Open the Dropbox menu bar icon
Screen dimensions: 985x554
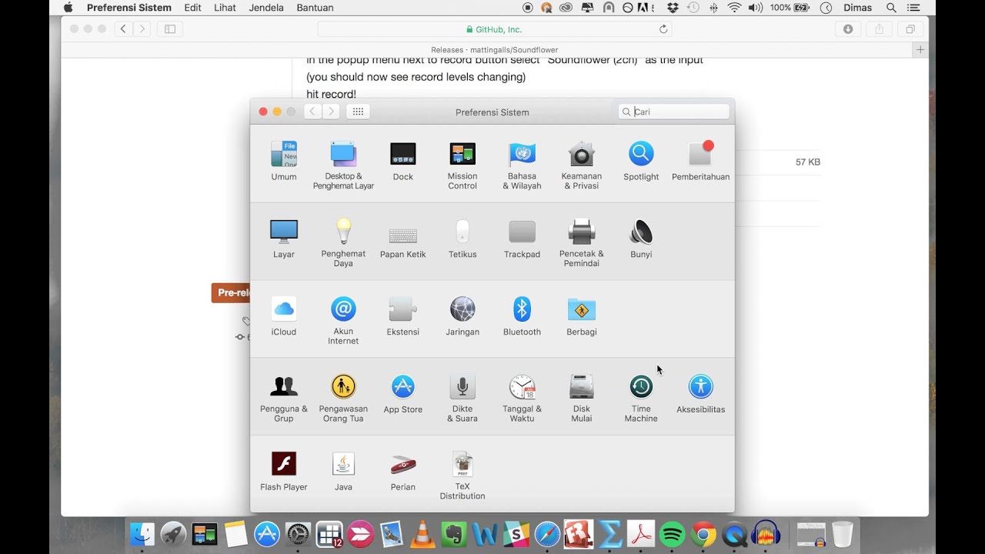click(673, 8)
